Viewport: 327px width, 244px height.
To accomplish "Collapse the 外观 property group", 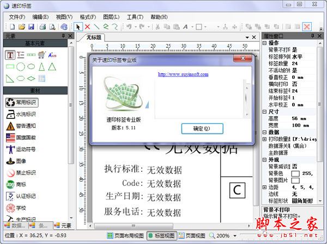I will (264, 160).
